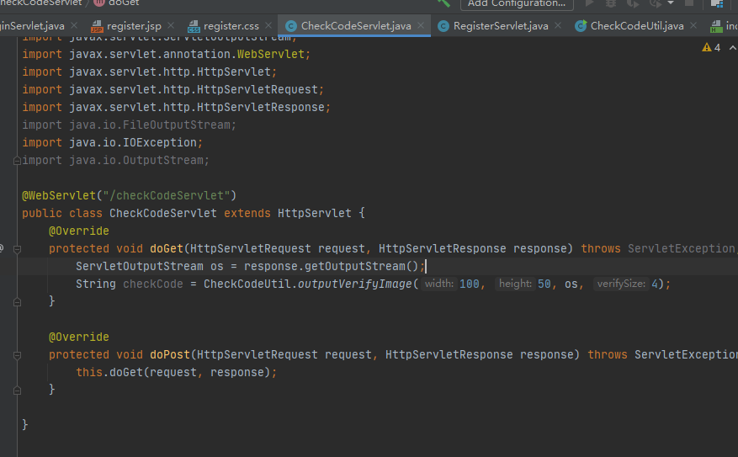The image size is (738, 457).
Task: Click Run with Coverage icon
Action: click(x=633, y=3)
